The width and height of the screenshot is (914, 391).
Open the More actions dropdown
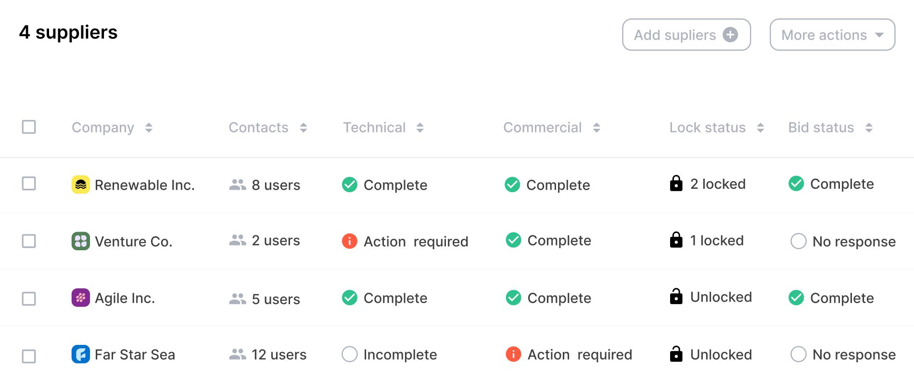point(832,35)
